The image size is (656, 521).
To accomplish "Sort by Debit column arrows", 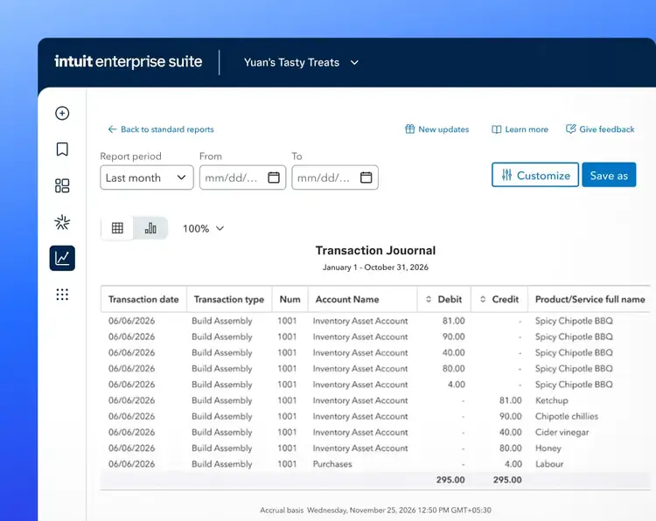I will [x=429, y=299].
